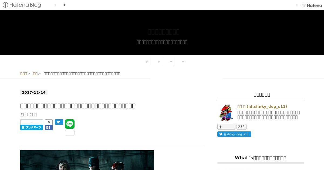
Task: Click the profile avatar image
Action: [x=226, y=113]
